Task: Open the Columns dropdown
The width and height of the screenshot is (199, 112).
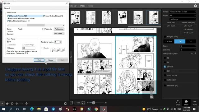Action: [x=188, y=50]
